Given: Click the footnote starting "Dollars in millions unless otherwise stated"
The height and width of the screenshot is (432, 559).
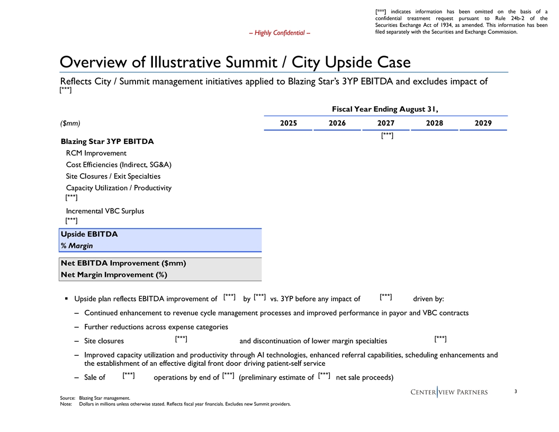Looking at the screenshot, I should (x=185, y=404).
